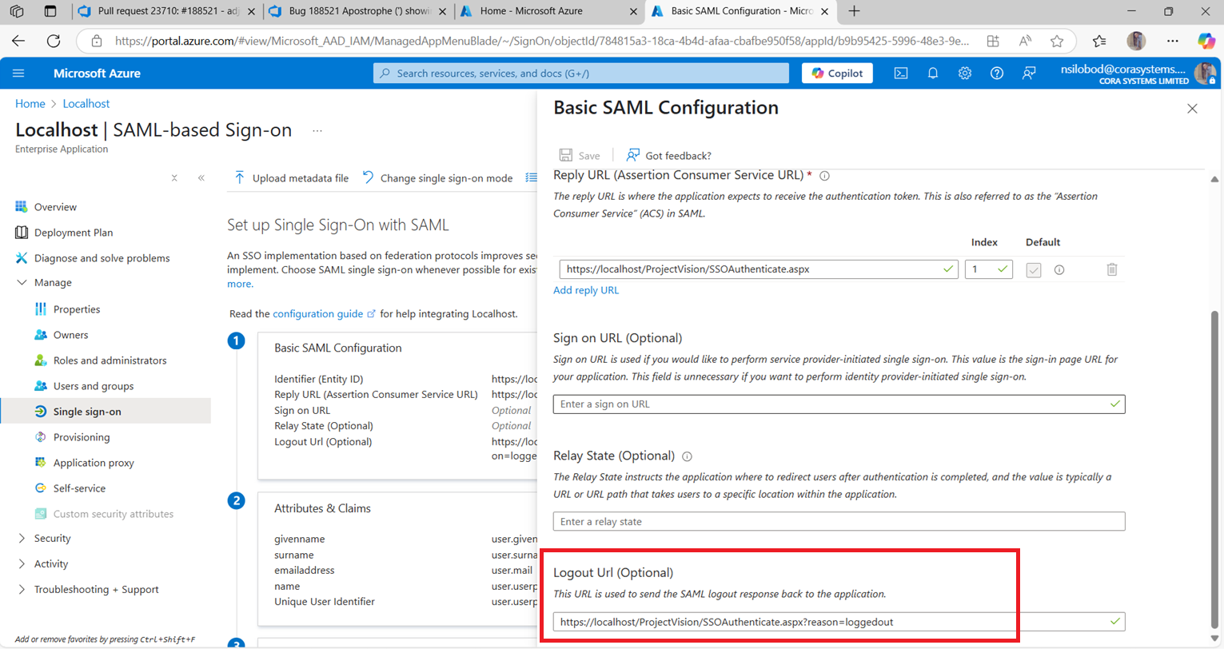The image size is (1224, 649).
Task: Click Got feedback? in SAML panel
Action: (668, 155)
